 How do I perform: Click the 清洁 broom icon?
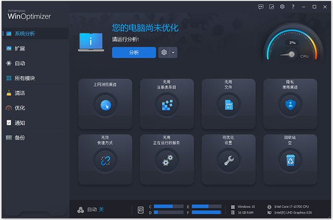click(x=9, y=93)
